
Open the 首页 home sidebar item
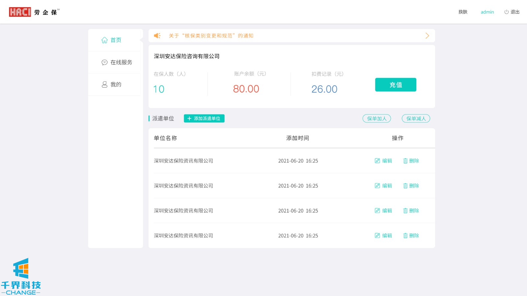tap(111, 40)
